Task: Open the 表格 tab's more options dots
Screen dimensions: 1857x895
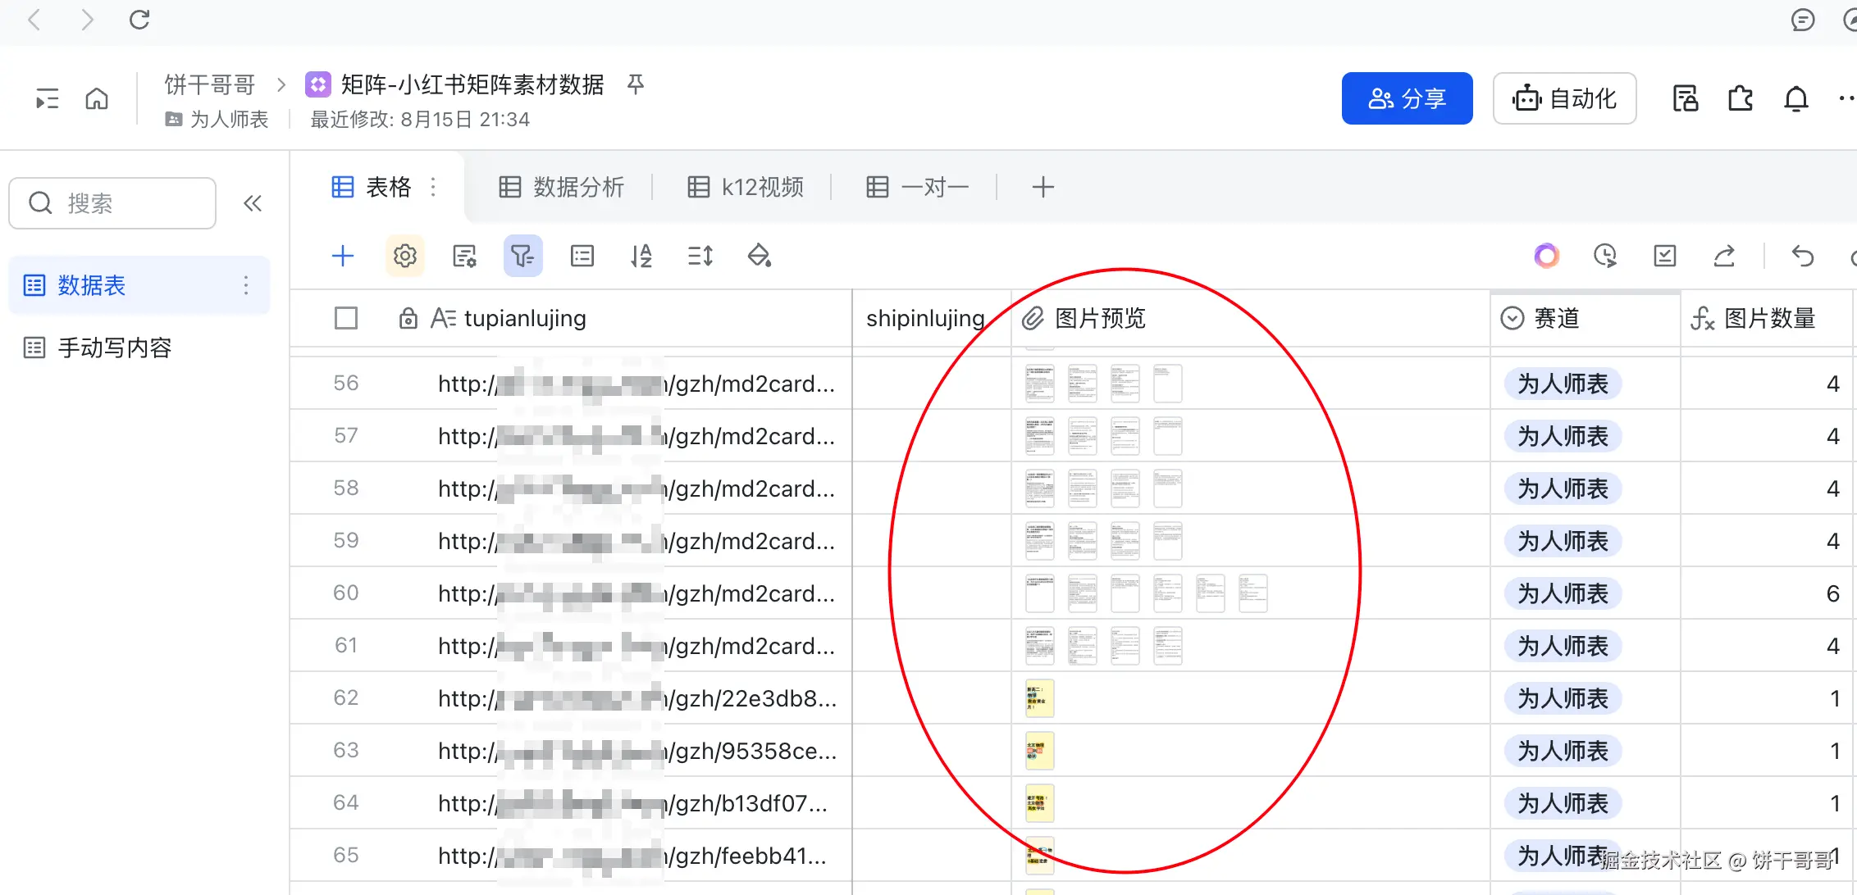Action: point(433,187)
